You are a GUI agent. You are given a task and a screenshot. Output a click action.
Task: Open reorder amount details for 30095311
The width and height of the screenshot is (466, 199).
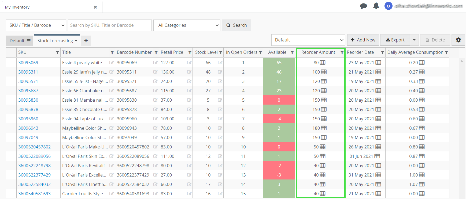pos(324,72)
